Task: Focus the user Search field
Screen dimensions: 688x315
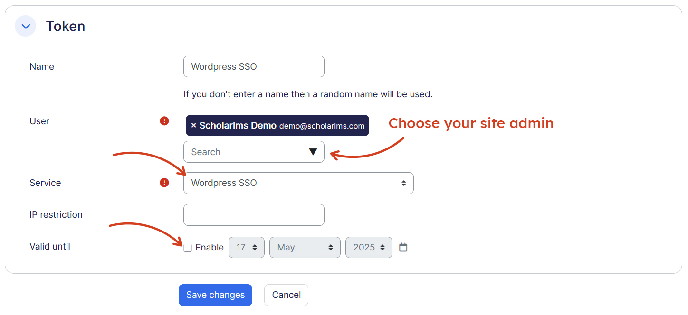Action: (x=245, y=152)
